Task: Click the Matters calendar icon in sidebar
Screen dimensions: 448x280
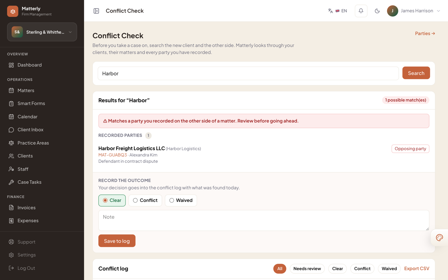Action: pyautogui.click(x=11, y=91)
